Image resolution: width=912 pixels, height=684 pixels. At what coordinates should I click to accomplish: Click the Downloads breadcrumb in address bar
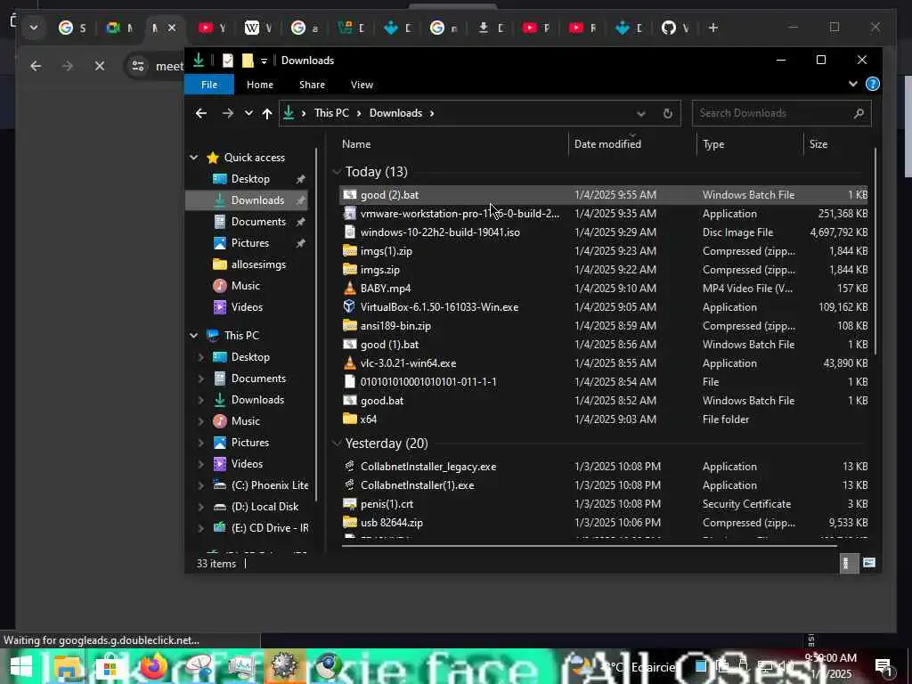click(x=395, y=113)
